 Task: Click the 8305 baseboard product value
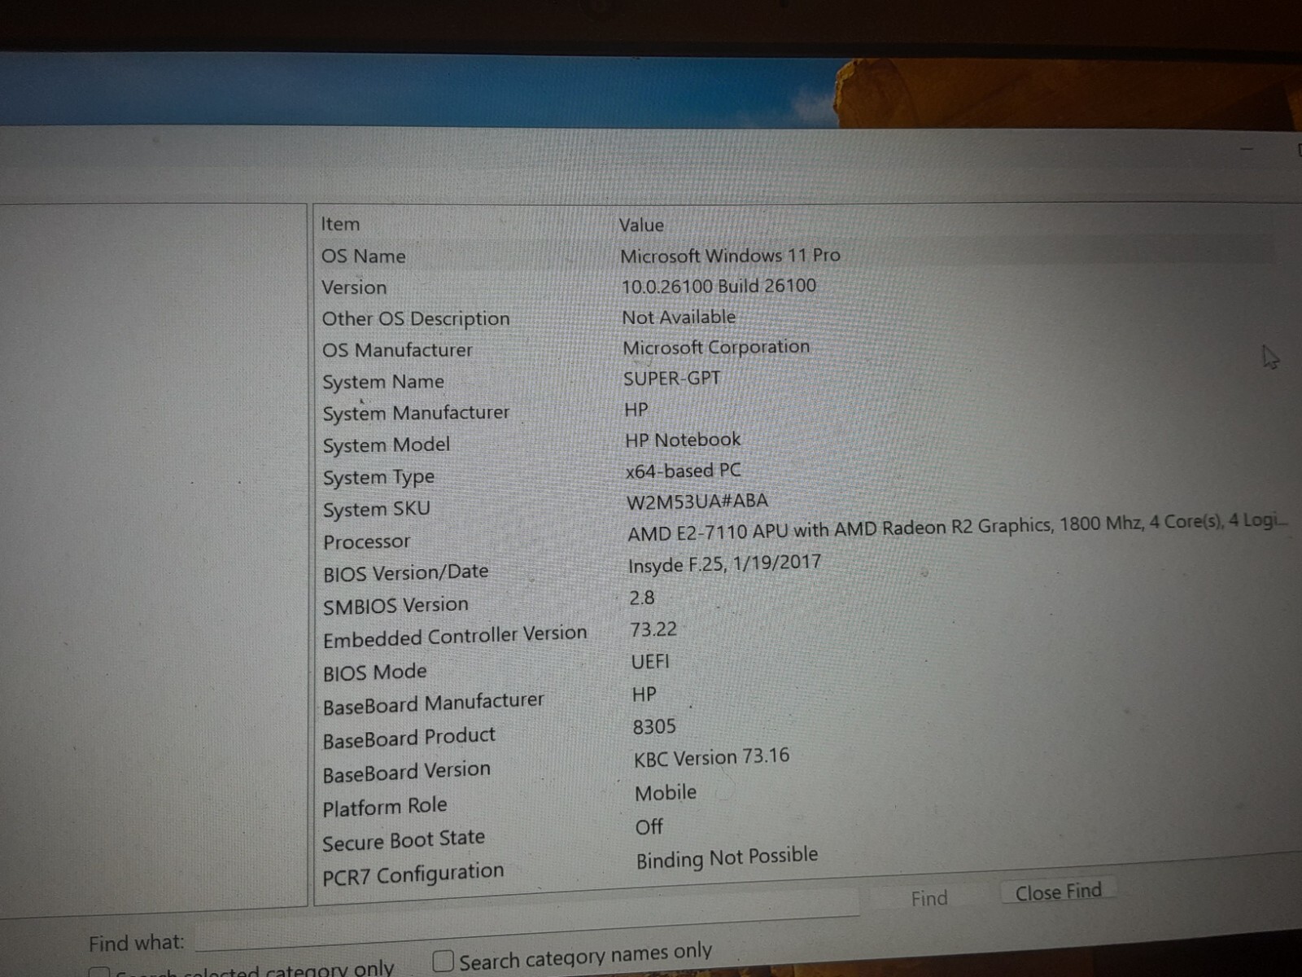coord(654,726)
